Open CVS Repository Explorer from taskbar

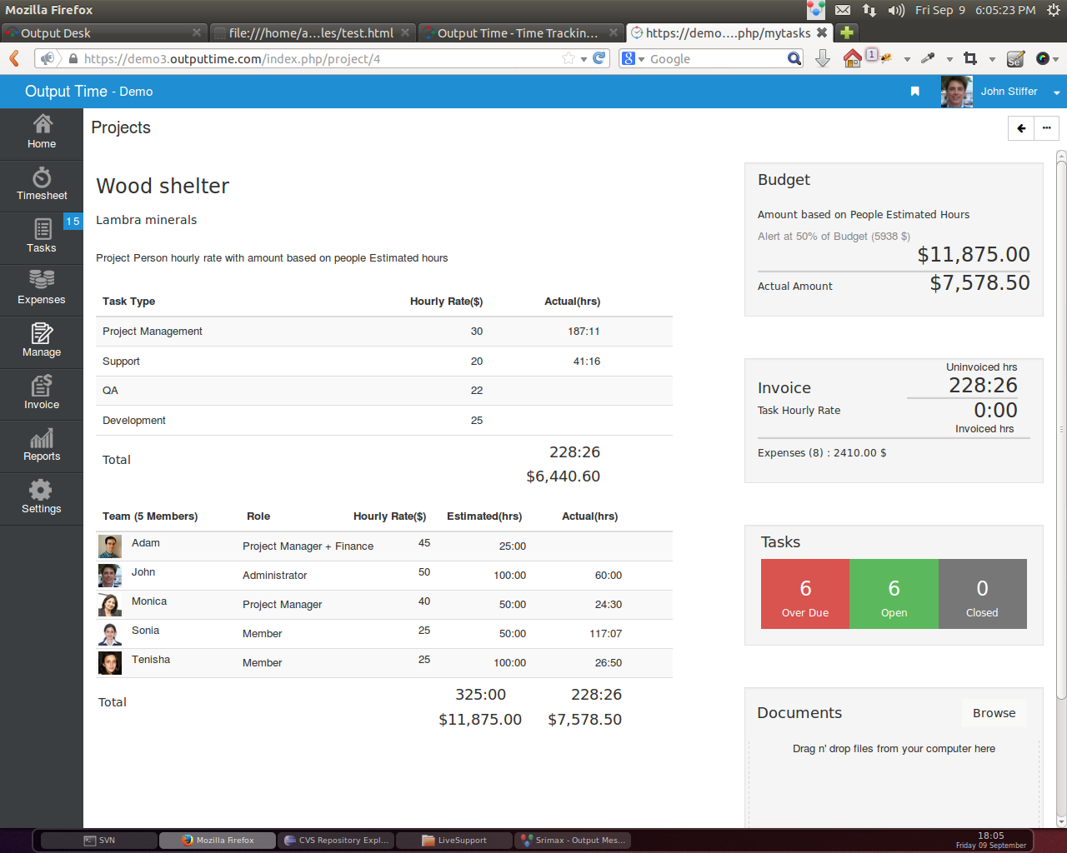click(x=336, y=840)
